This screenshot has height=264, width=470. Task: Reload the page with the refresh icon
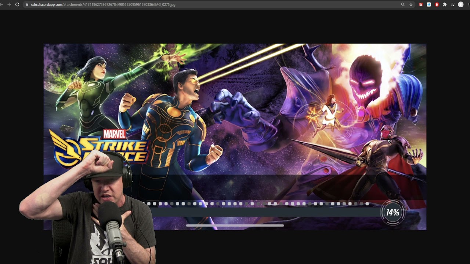(x=17, y=4)
